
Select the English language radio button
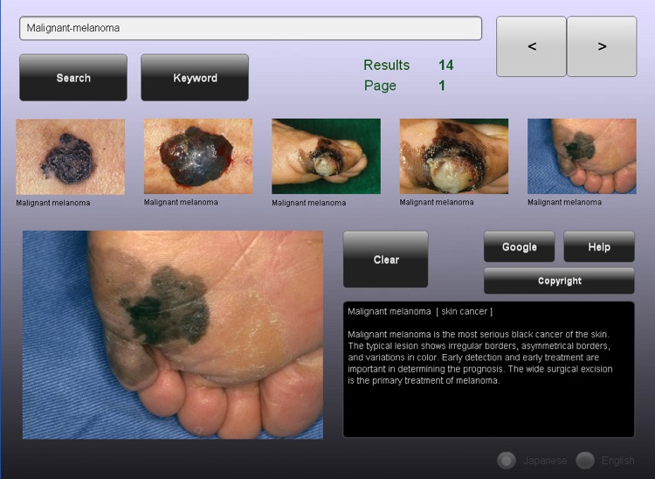[585, 461]
